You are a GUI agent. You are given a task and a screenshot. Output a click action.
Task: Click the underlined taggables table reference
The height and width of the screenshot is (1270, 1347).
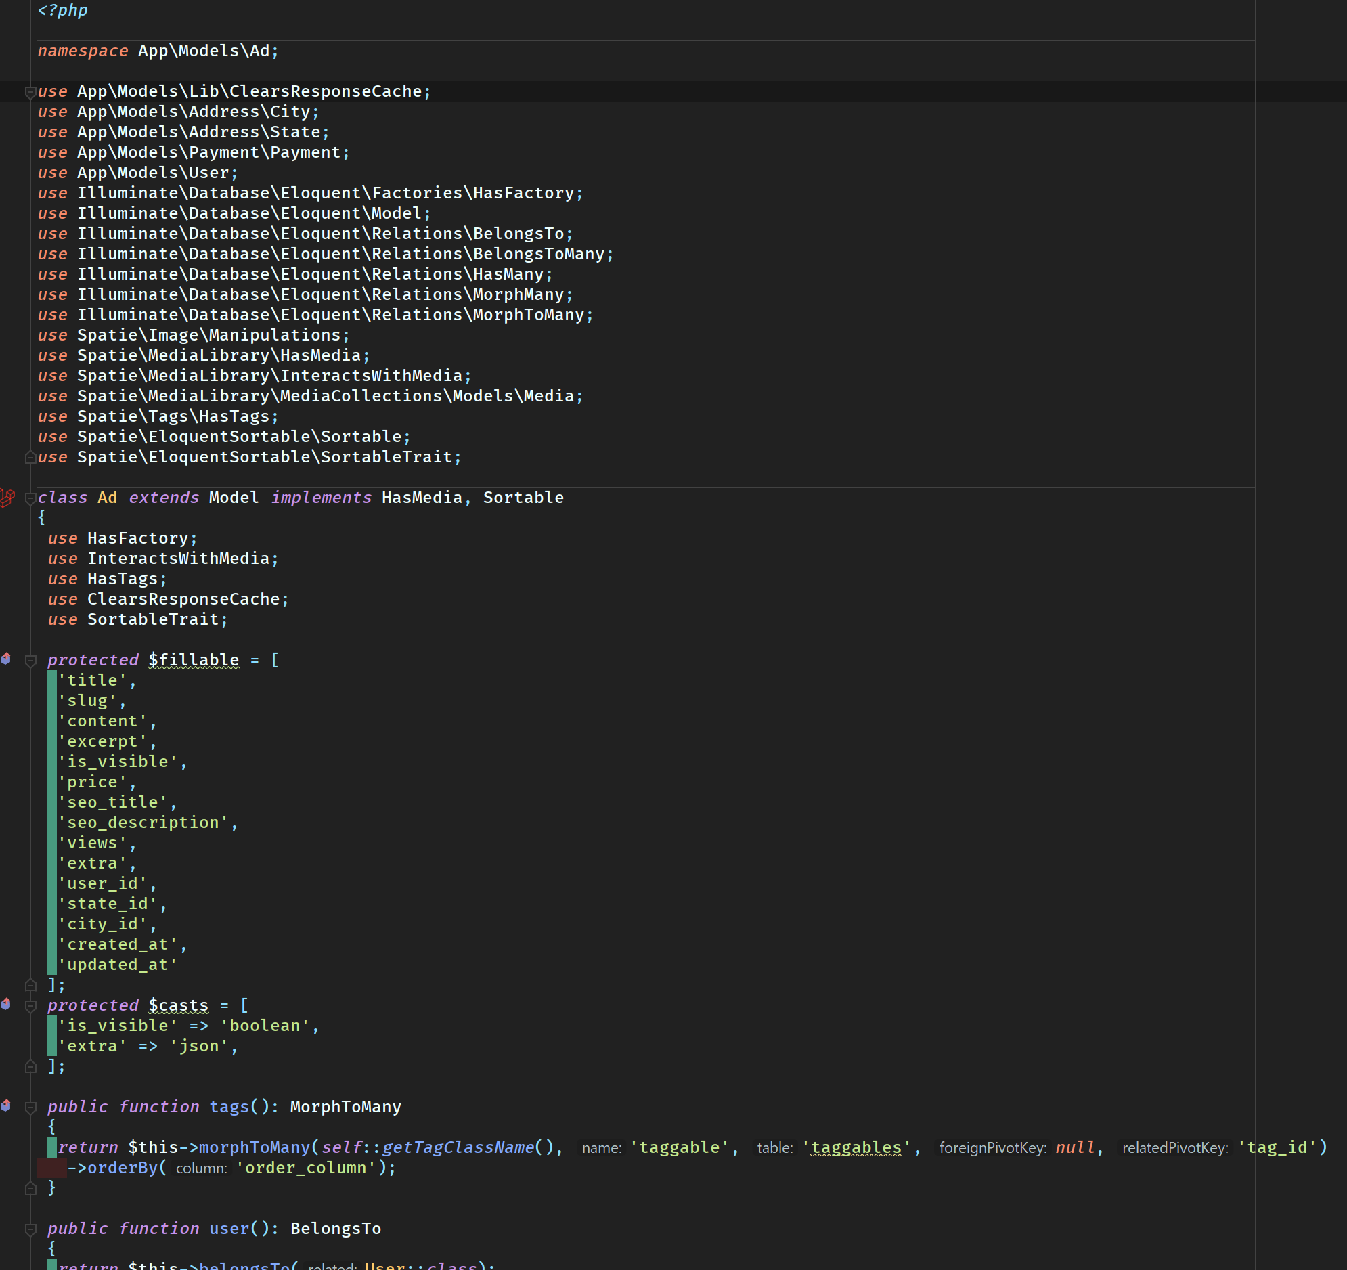click(x=856, y=1147)
